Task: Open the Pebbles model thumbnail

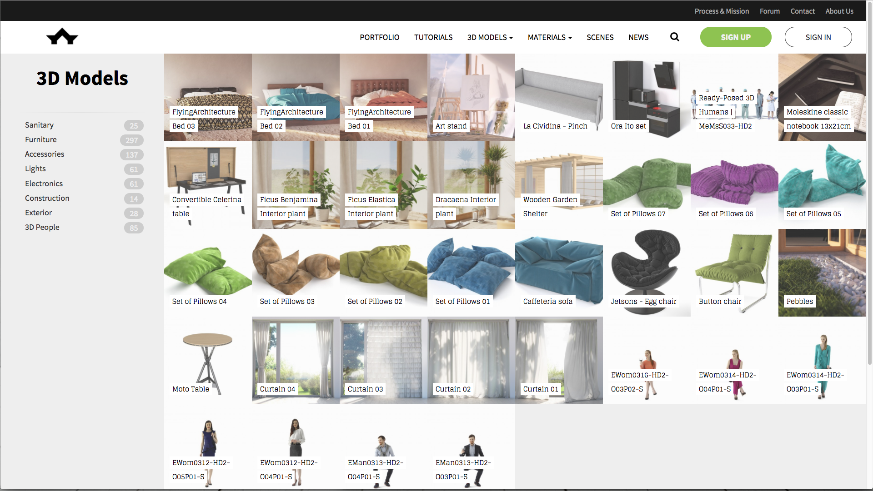Action: coord(822,273)
